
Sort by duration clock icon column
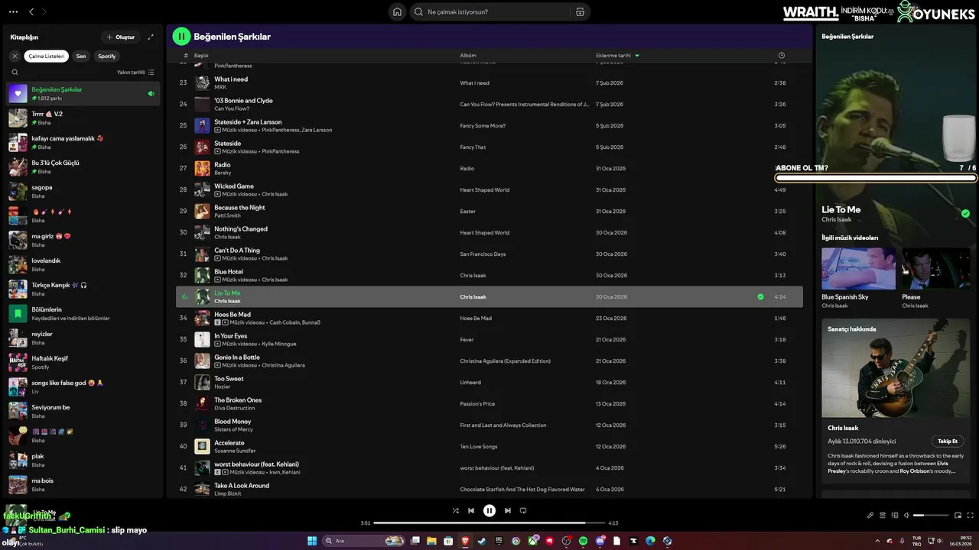click(781, 56)
